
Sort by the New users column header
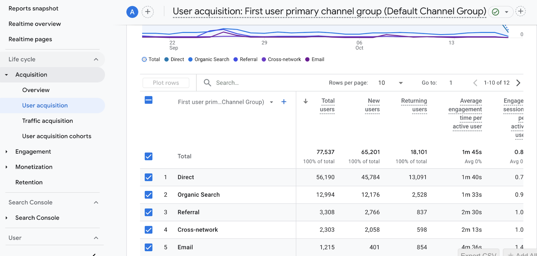coord(372,105)
